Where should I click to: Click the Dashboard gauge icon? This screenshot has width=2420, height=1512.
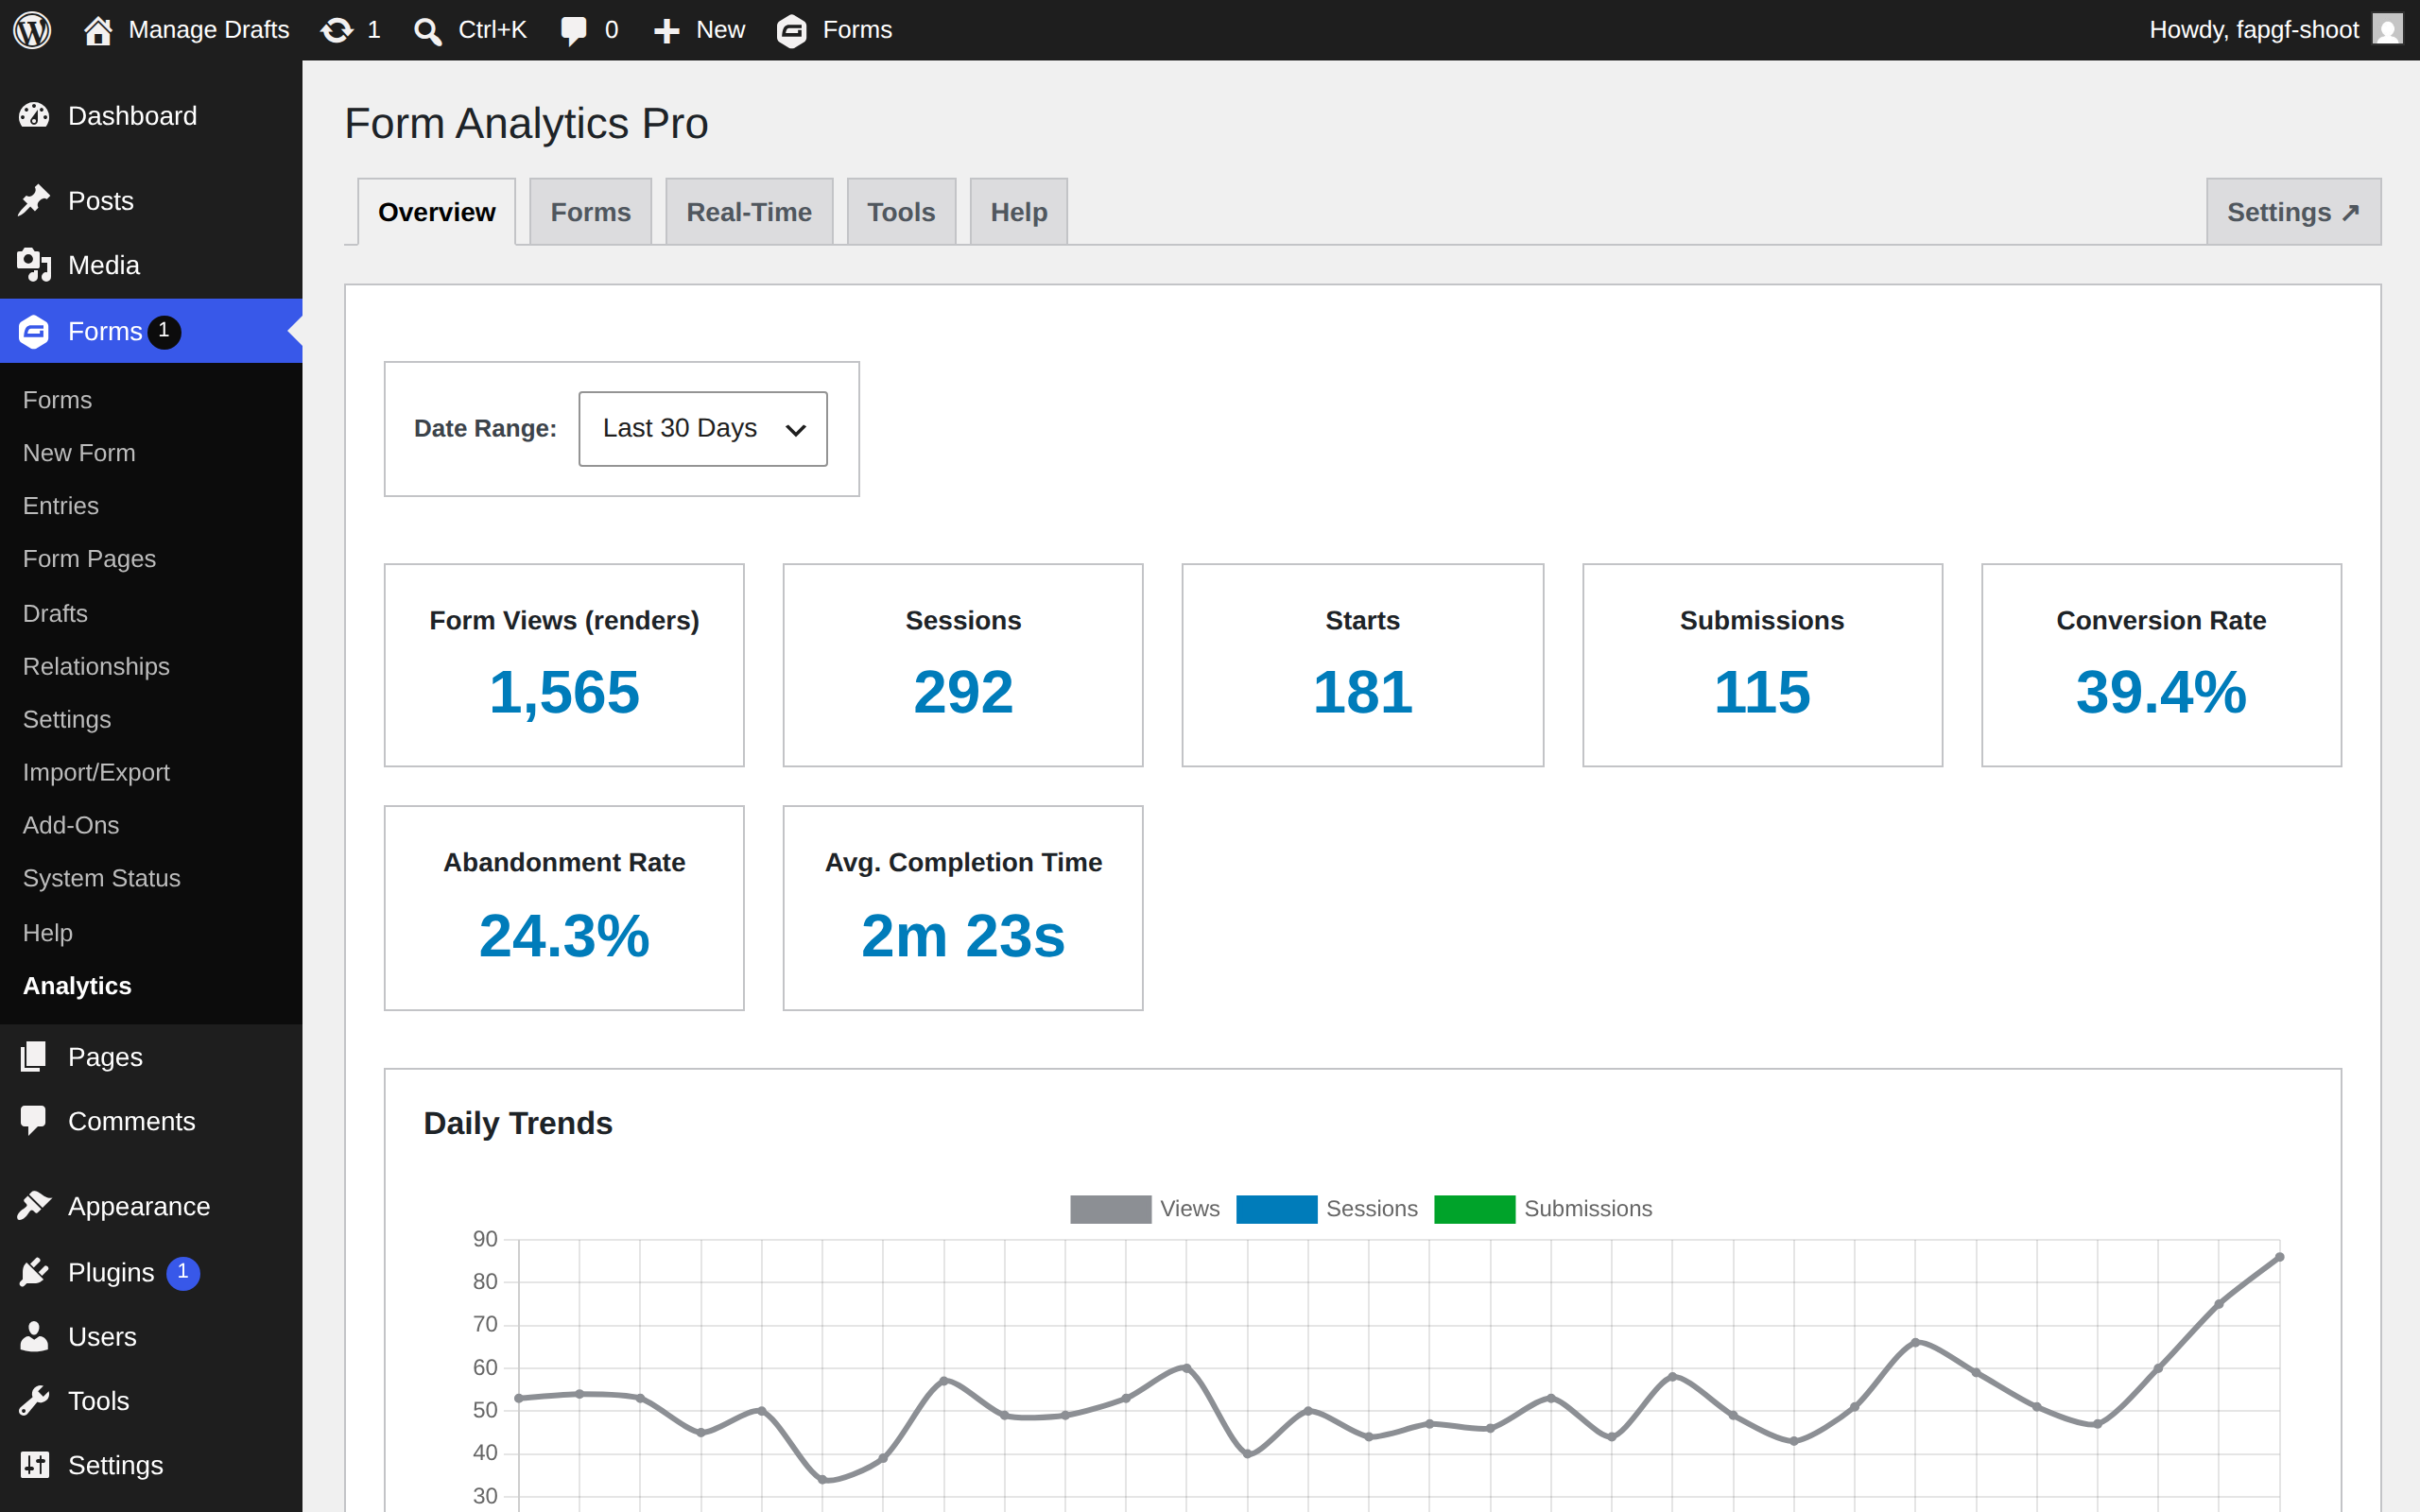click(34, 116)
